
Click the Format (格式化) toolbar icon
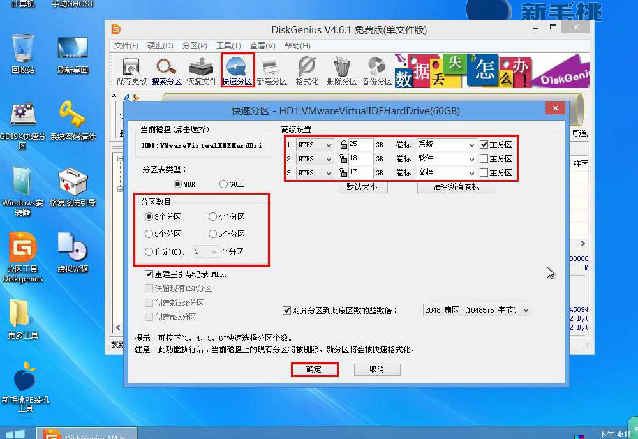click(x=307, y=71)
